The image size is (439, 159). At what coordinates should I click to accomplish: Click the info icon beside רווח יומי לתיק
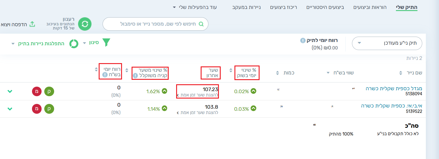(x=303, y=40)
